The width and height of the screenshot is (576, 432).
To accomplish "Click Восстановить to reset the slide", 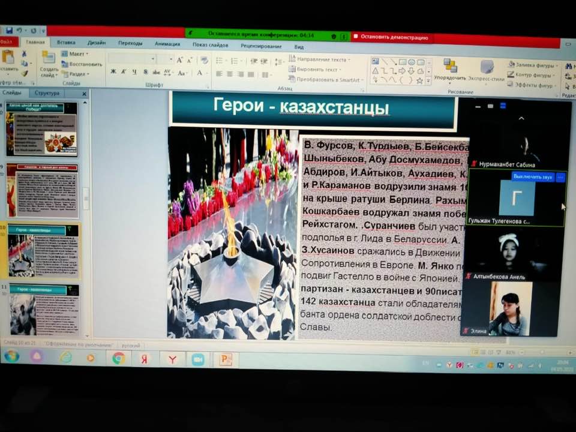I will pos(82,64).
